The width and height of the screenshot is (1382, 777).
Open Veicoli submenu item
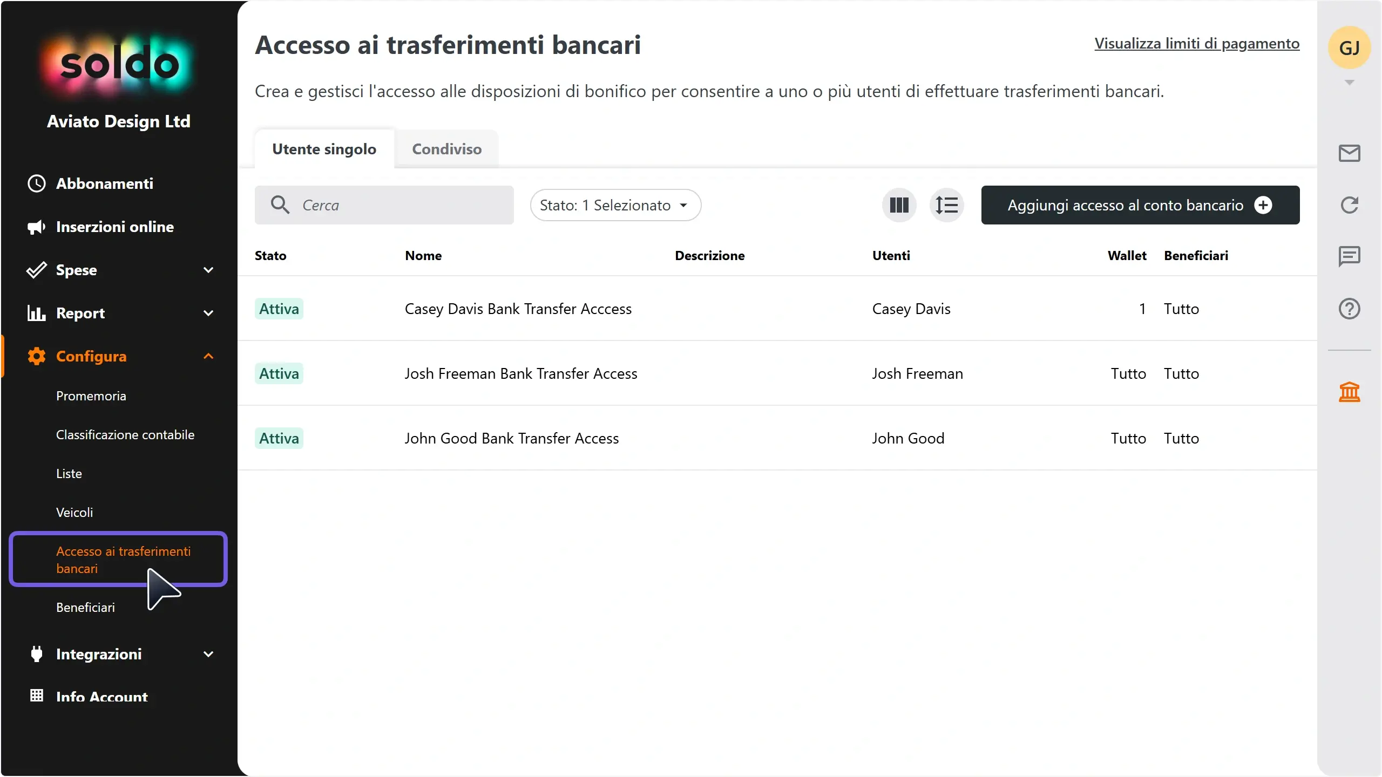pos(74,513)
